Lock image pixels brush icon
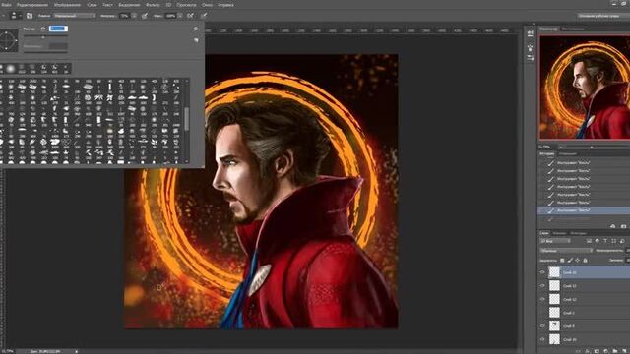This screenshot has height=354, width=630. point(570,260)
